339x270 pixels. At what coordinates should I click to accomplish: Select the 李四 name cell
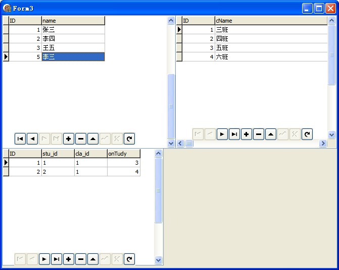tap(73, 39)
